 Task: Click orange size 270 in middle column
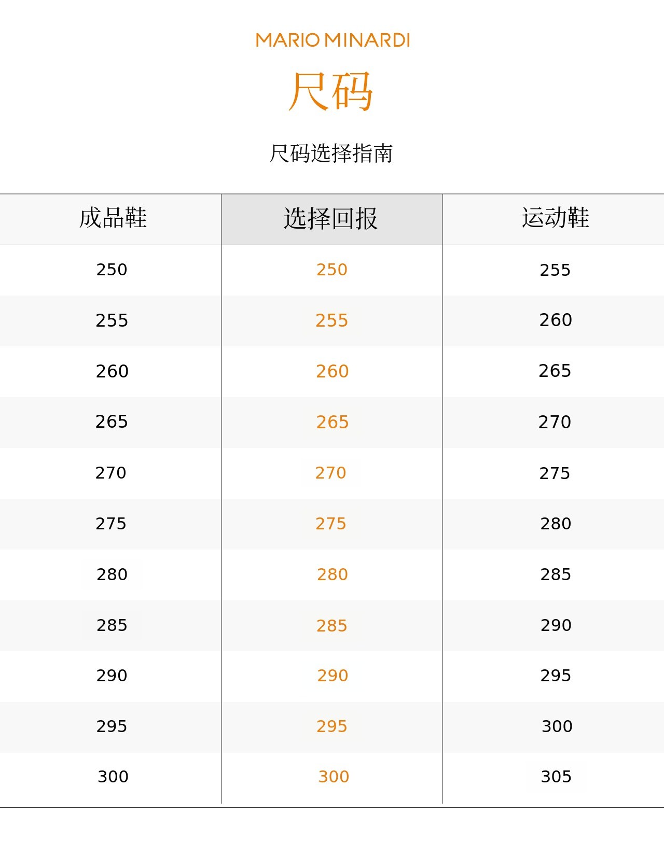[x=330, y=473]
